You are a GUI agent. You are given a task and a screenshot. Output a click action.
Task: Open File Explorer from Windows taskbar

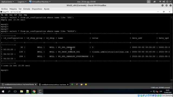pyautogui.click(x=22, y=91)
